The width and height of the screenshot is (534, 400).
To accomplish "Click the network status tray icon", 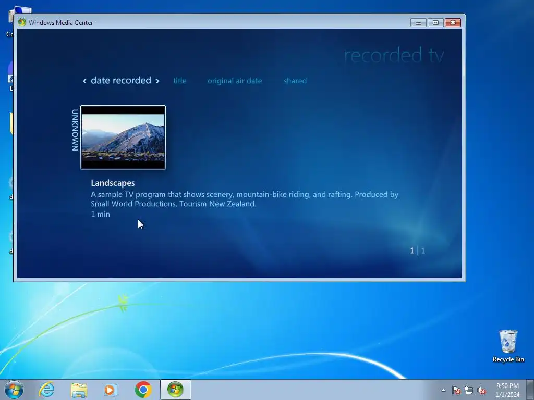I will pos(469,390).
